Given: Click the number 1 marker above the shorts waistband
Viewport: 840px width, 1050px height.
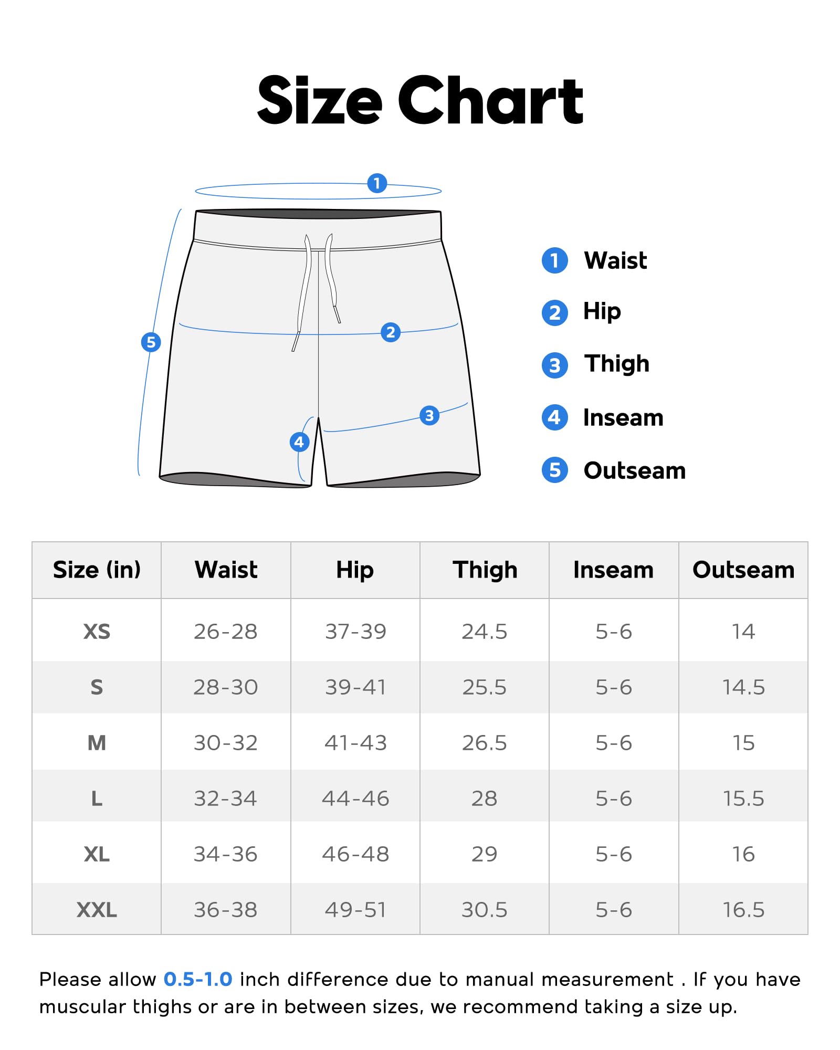Looking at the screenshot, I should pos(377,183).
